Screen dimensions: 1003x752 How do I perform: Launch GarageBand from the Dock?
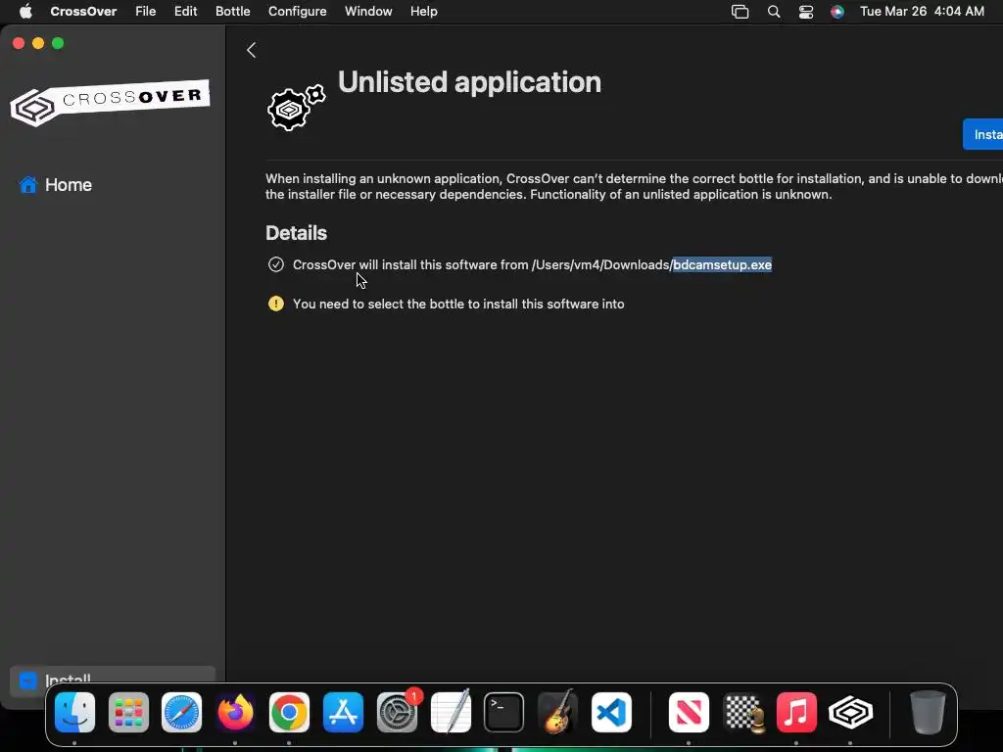tap(557, 713)
